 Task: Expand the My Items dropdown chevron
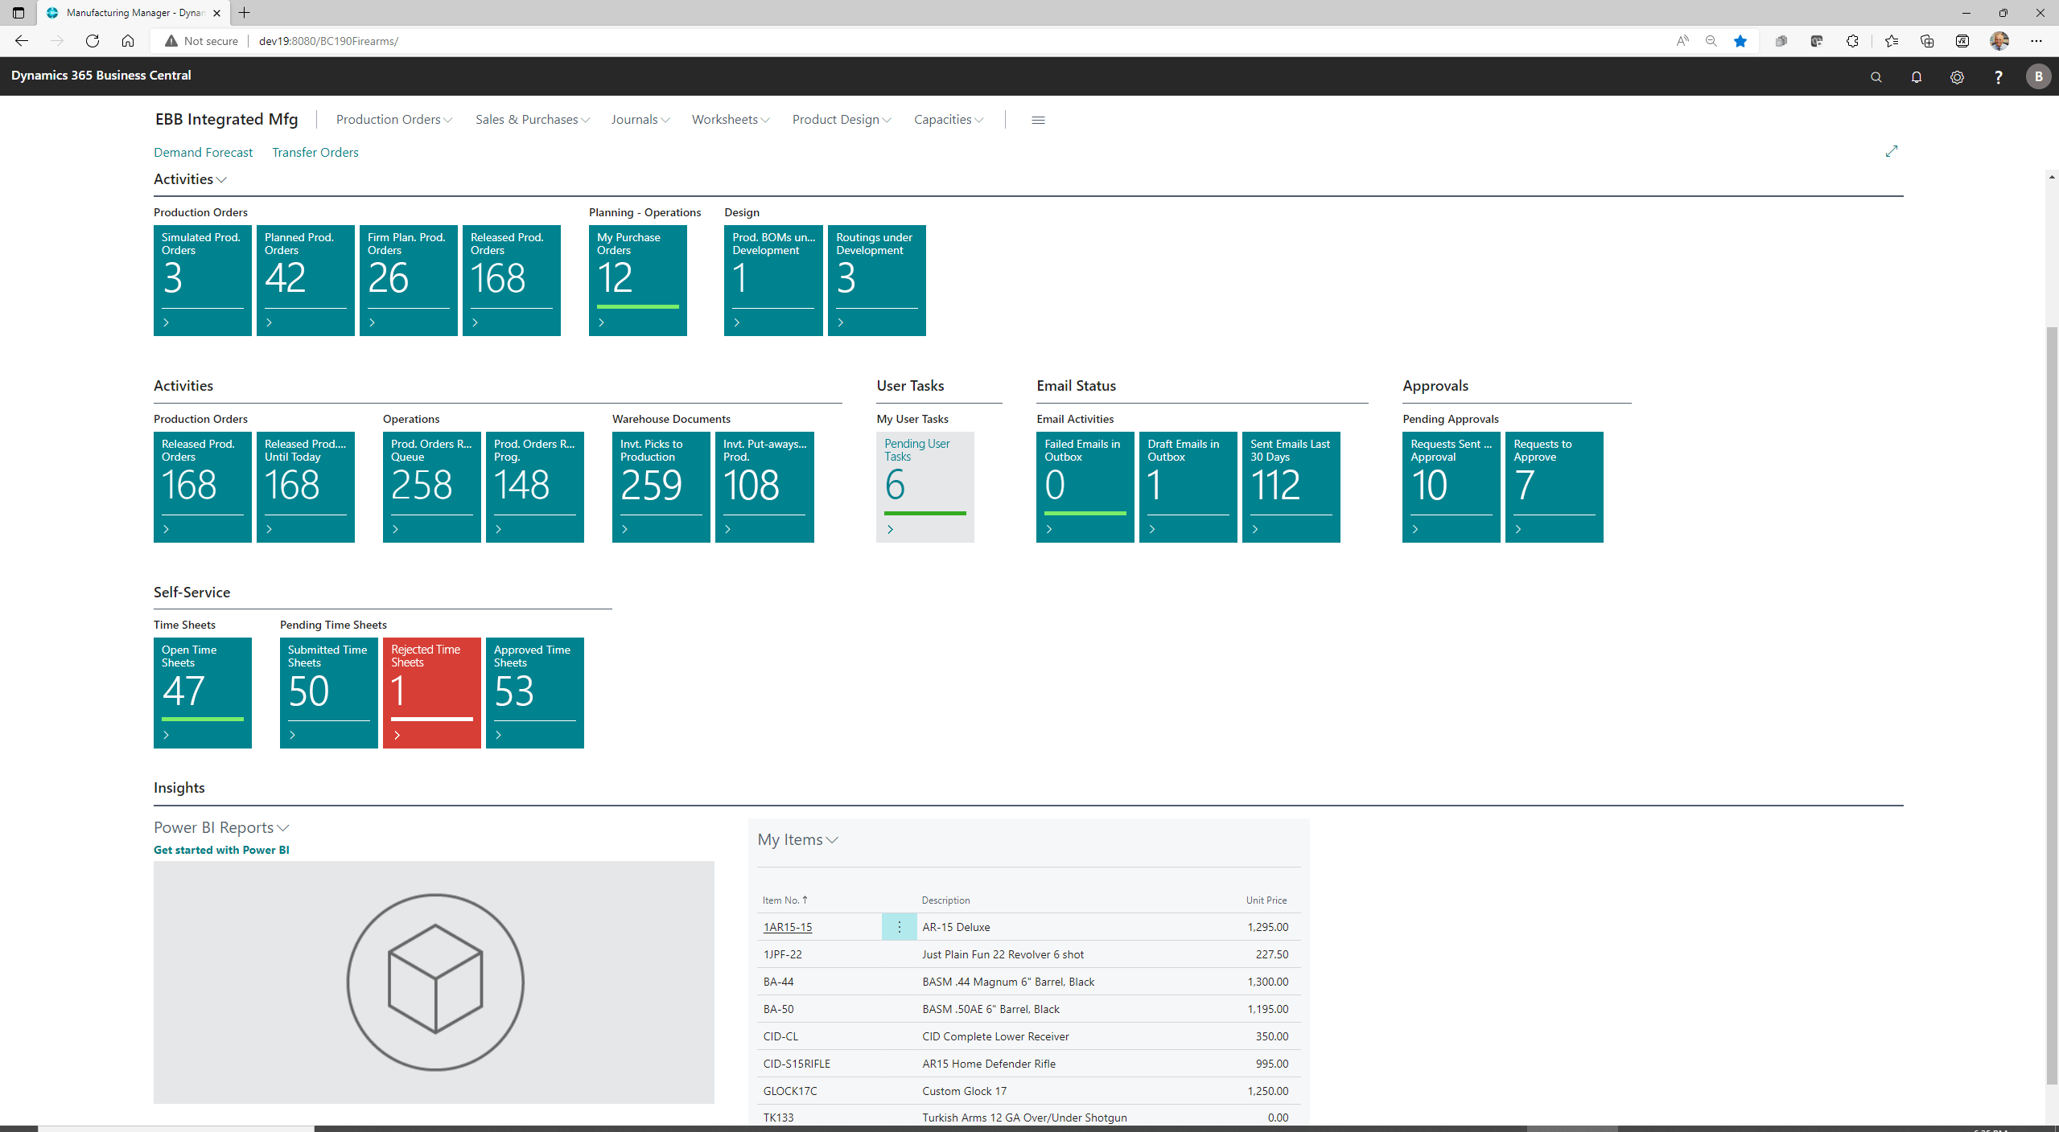click(x=833, y=840)
